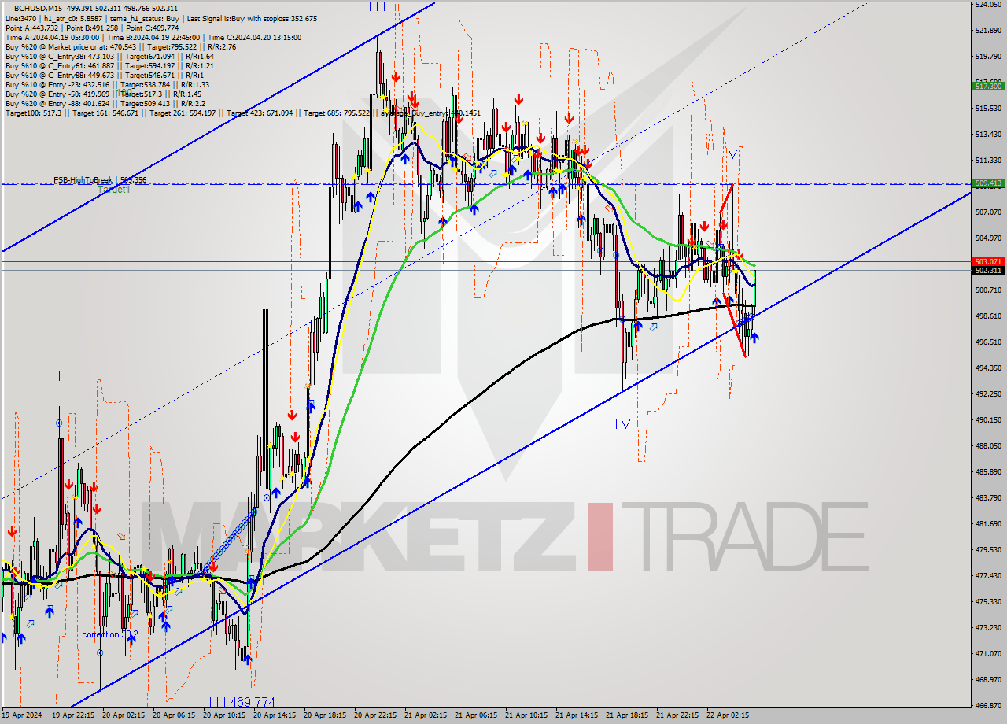Click the FSB-HighToBreak 509.356 label
Screen dimensions: 1007x724
coord(100,180)
